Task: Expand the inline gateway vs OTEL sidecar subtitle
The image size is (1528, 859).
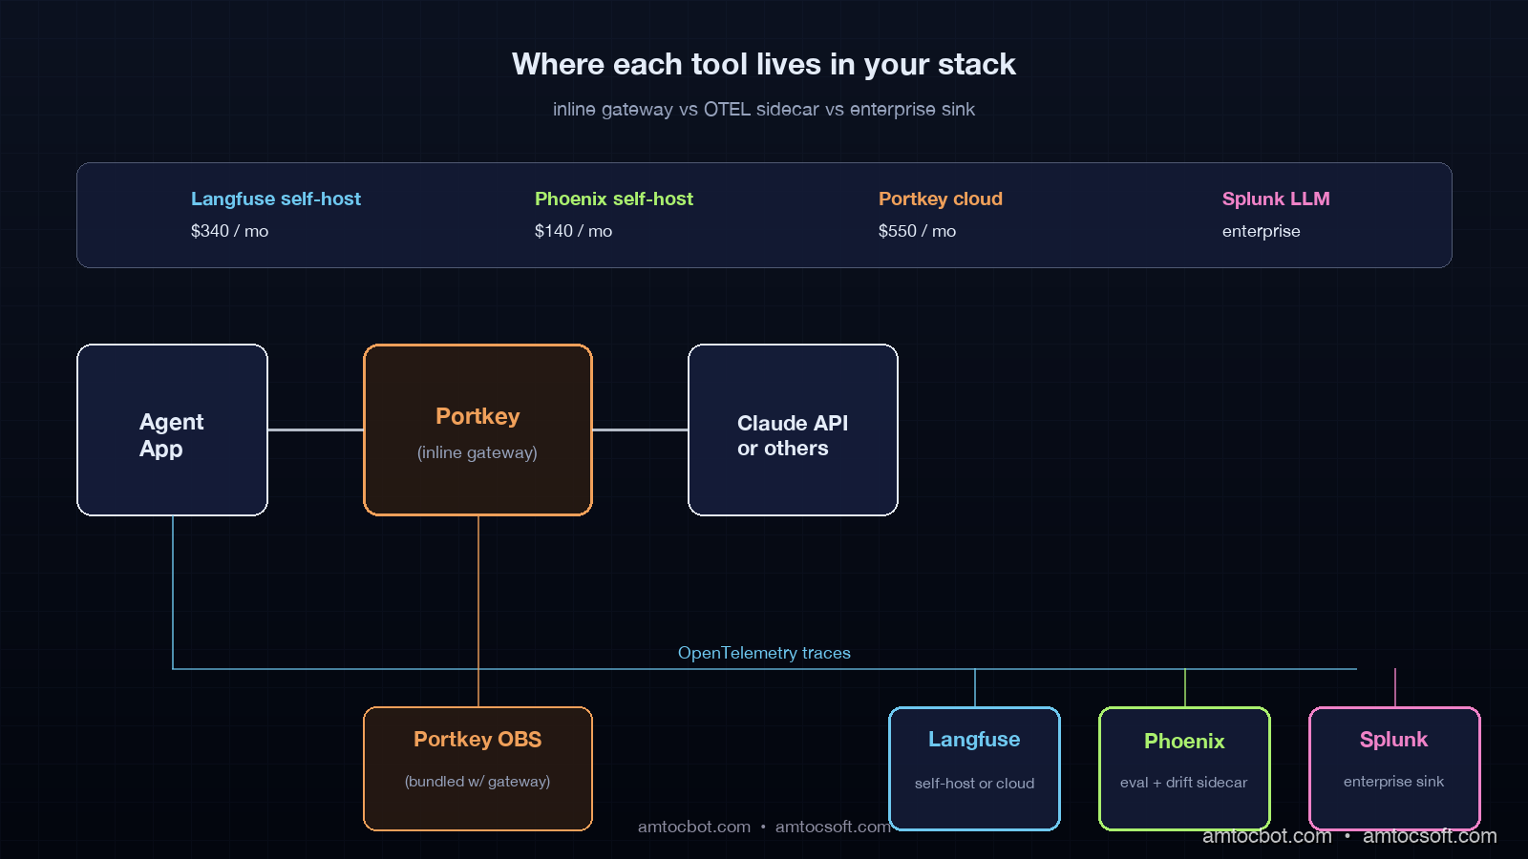Action: [x=763, y=109]
